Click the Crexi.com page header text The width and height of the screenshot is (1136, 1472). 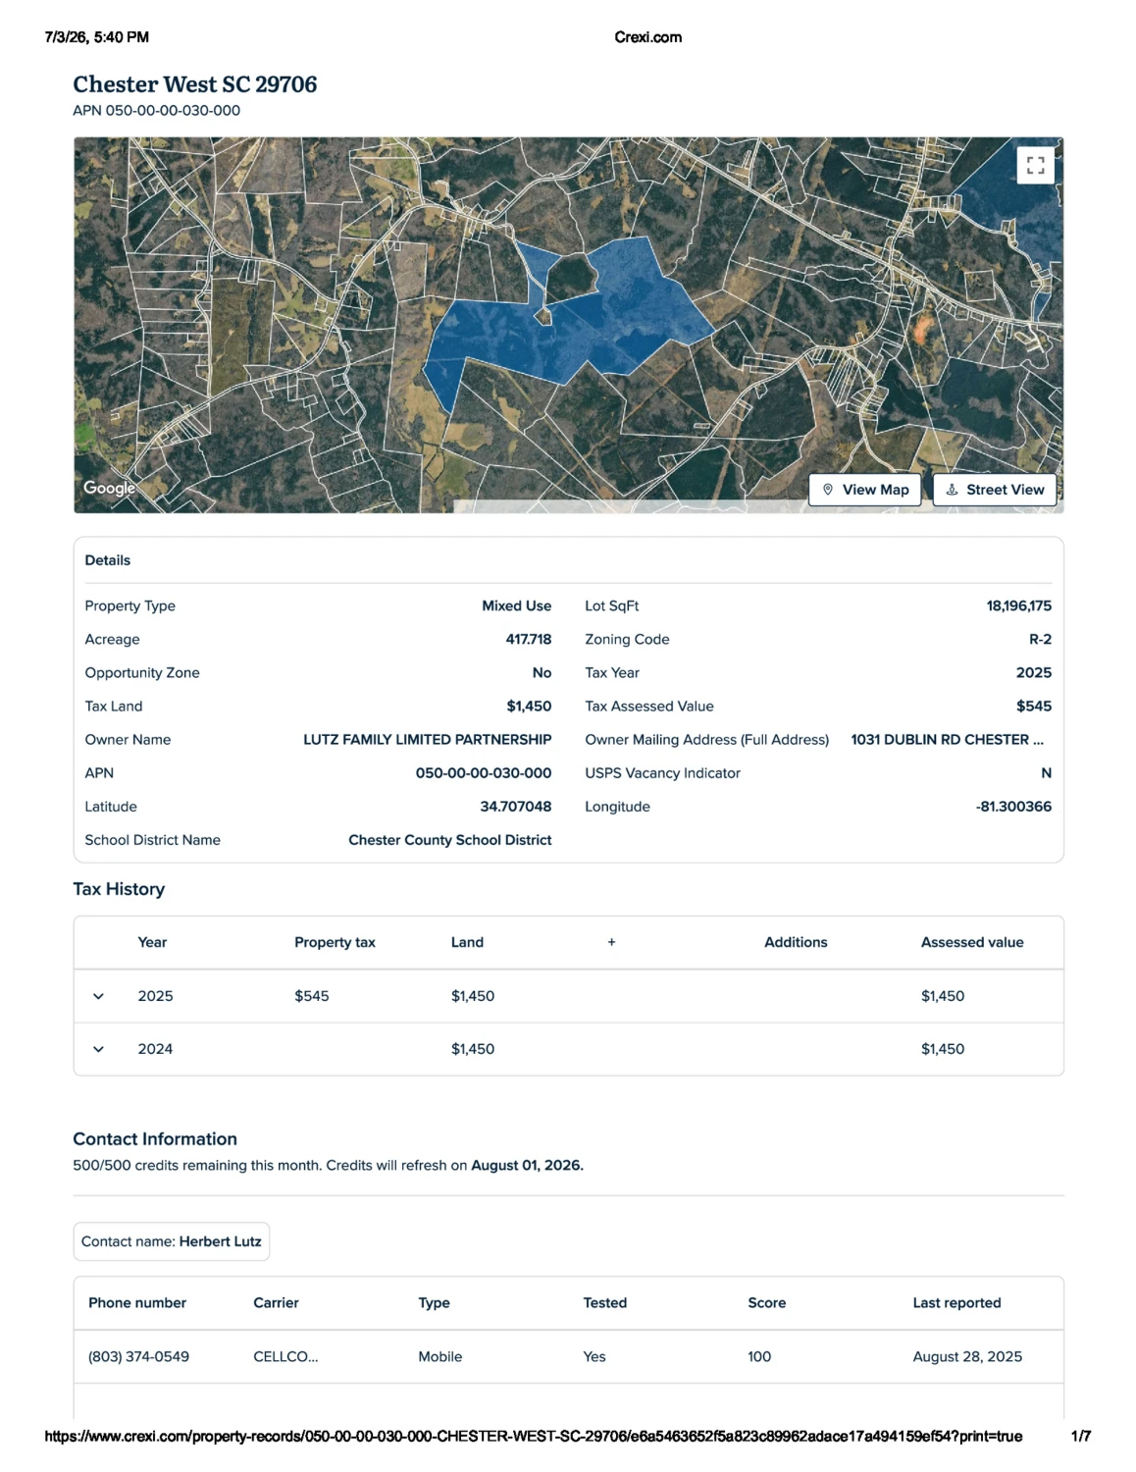pos(647,37)
